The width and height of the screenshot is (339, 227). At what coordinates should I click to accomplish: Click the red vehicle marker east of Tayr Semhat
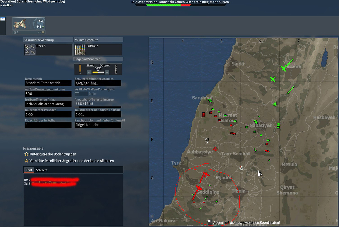coord(267,151)
